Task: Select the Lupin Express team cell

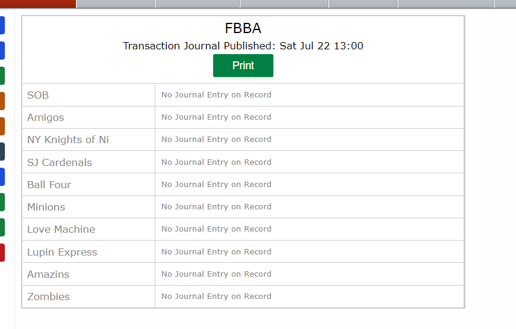Action: [x=89, y=252]
